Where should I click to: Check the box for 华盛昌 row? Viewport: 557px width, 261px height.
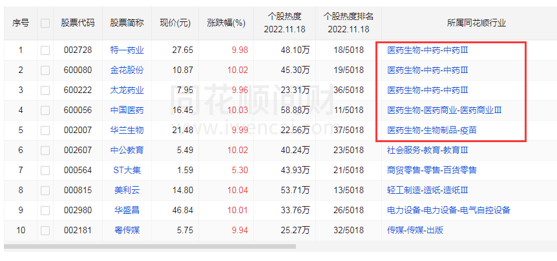click(45, 211)
